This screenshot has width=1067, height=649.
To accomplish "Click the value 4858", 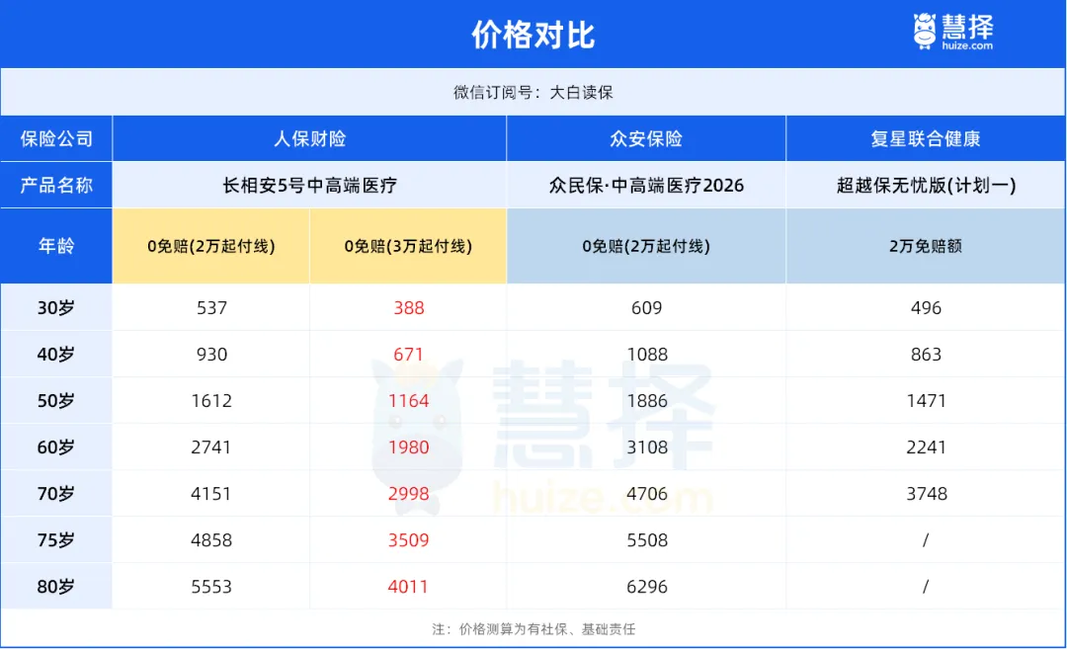I will tap(211, 540).
